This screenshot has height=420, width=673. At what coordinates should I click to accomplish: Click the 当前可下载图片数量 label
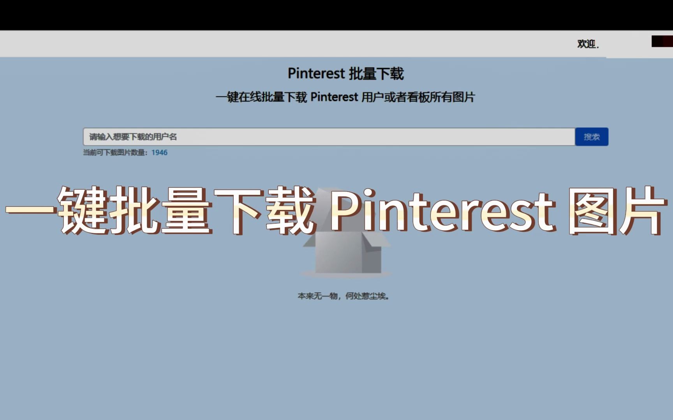[x=115, y=152]
